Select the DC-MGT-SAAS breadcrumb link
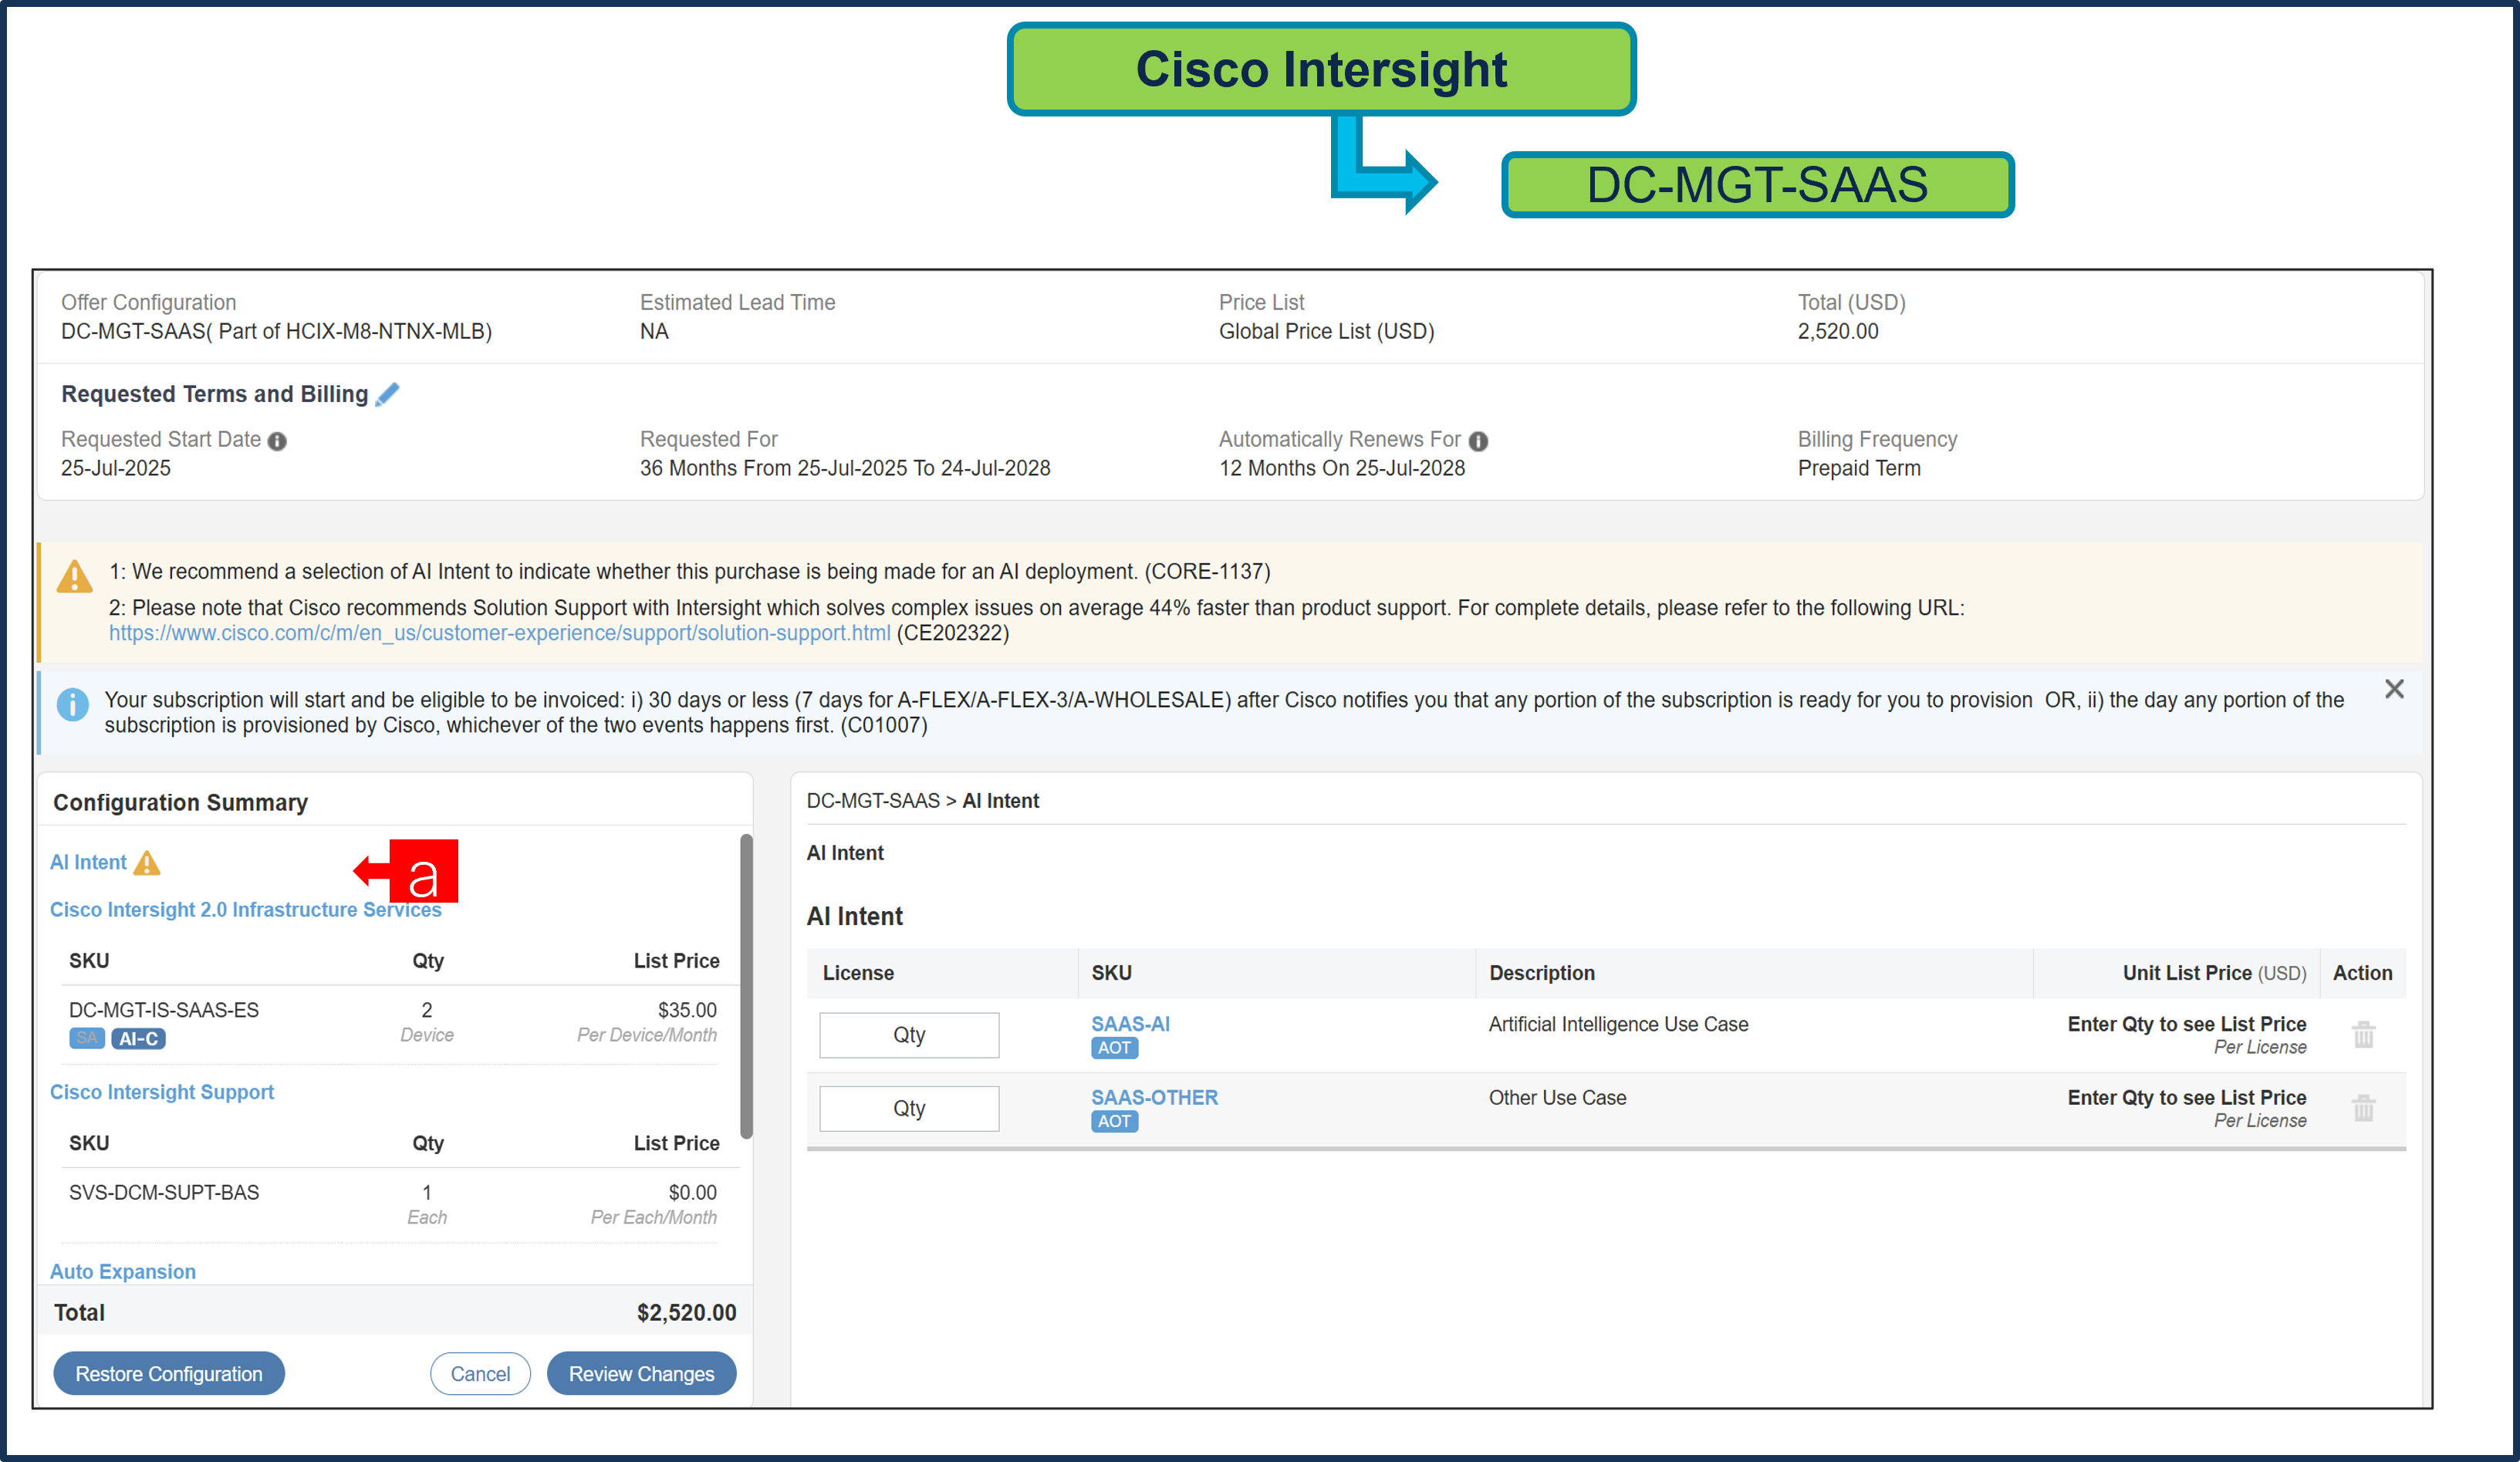The image size is (2520, 1462). point(873,800)
